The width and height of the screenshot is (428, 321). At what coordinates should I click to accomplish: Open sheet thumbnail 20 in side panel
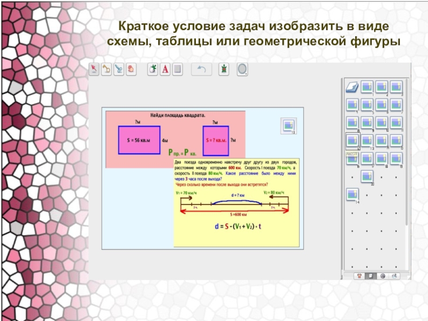coord(367,177)
